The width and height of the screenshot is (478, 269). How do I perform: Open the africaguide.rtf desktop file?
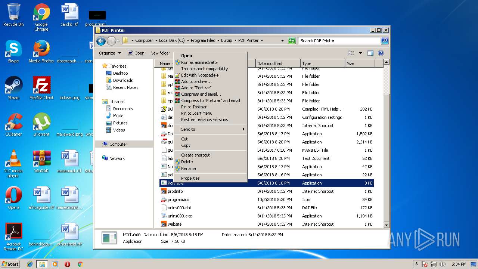click(41, 198)
